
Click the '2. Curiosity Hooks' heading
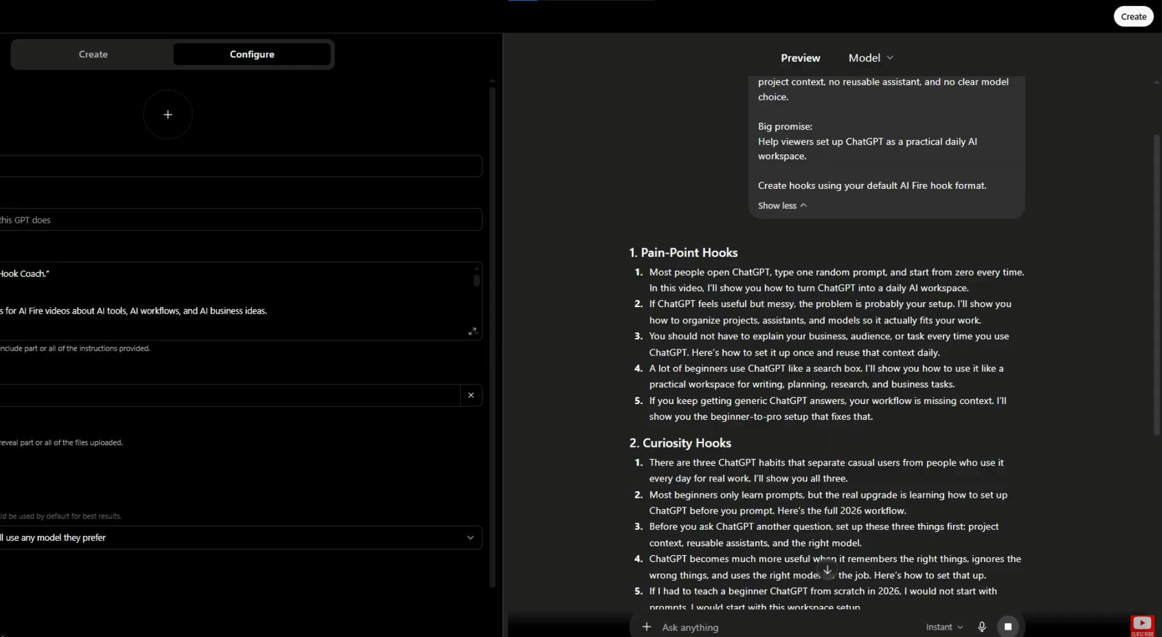coord(680,443)
